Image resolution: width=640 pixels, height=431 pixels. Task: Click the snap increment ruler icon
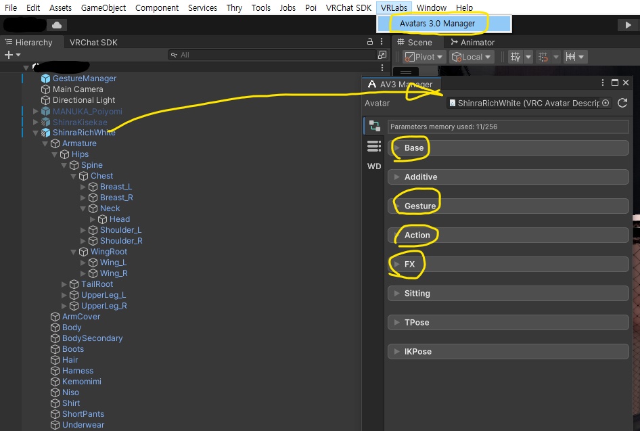point(570,57)
